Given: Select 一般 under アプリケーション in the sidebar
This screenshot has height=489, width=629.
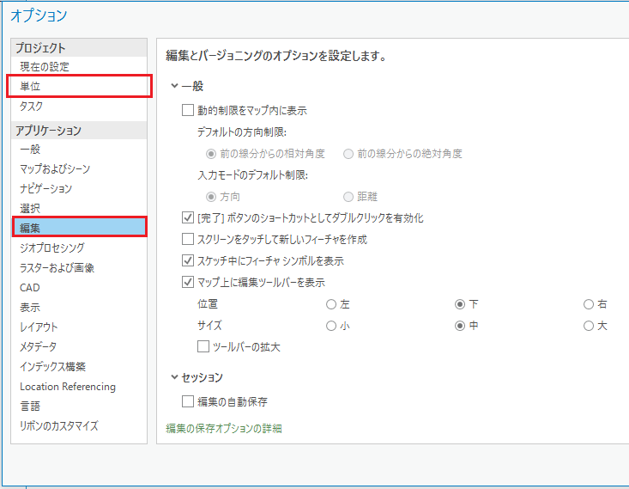Looking at the screenshot, I should (x=79, y=149).
